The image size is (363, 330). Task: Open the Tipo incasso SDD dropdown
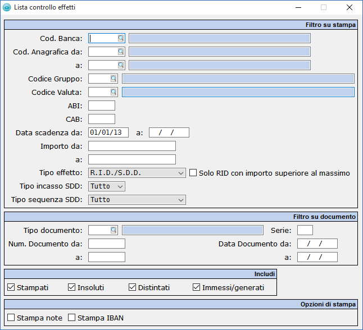pos(107,186)
